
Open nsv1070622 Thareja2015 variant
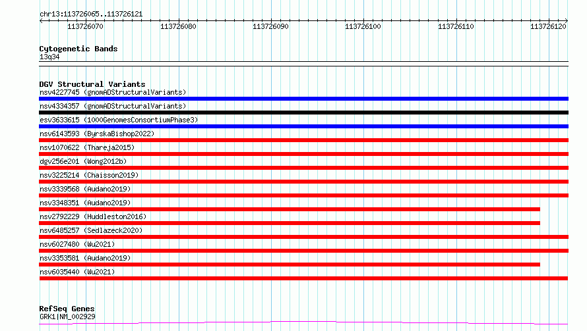pyautogui.click(x=87, y=147)
